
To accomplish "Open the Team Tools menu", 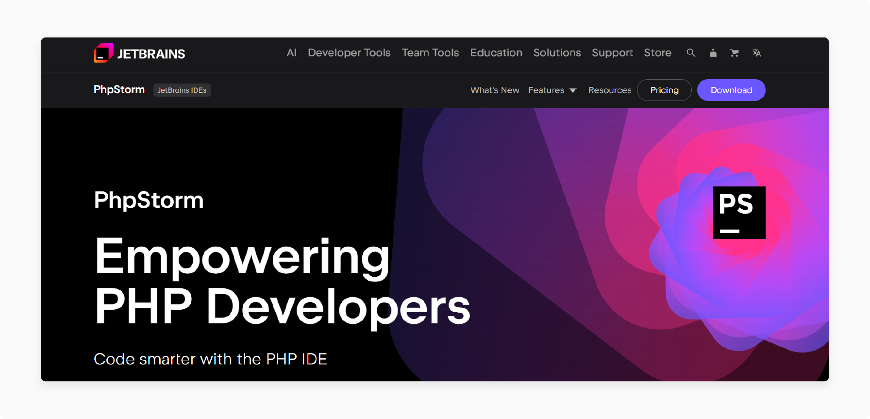I will (430, 53).
